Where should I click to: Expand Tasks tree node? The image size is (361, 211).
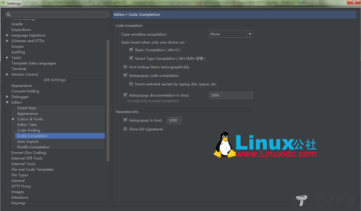click(7, 58)
